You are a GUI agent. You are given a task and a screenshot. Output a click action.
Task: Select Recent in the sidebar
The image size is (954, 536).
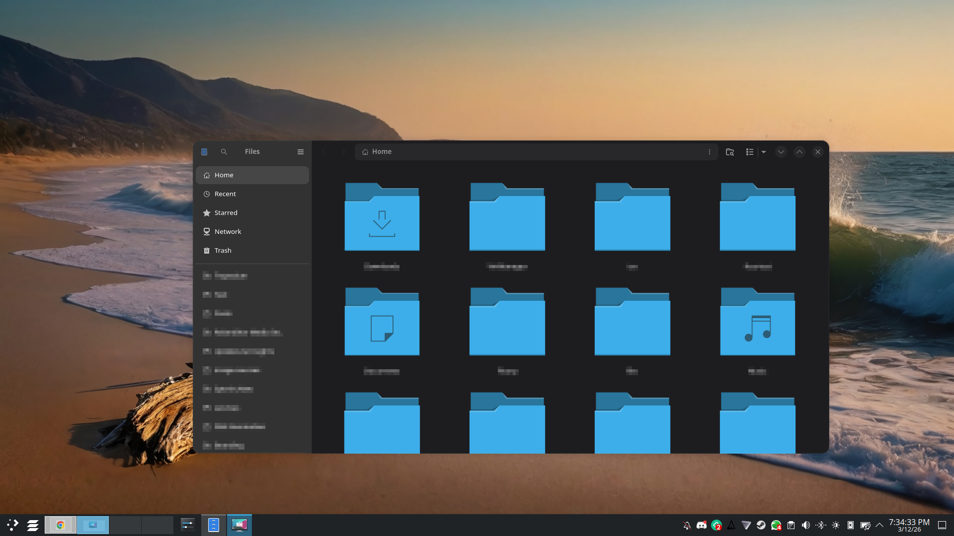(225, 194)
